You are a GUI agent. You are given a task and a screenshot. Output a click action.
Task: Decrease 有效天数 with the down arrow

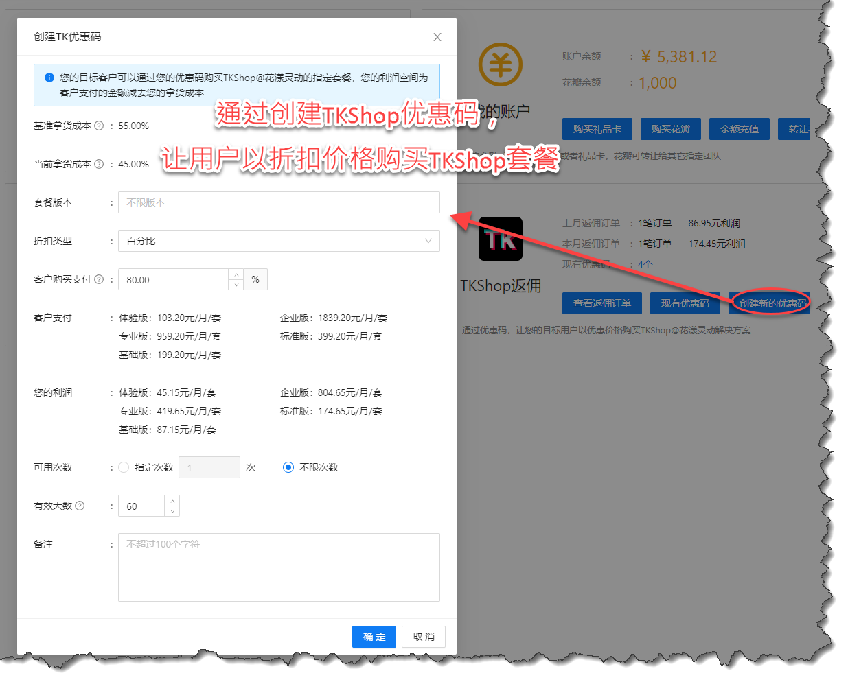click(172, 511)
